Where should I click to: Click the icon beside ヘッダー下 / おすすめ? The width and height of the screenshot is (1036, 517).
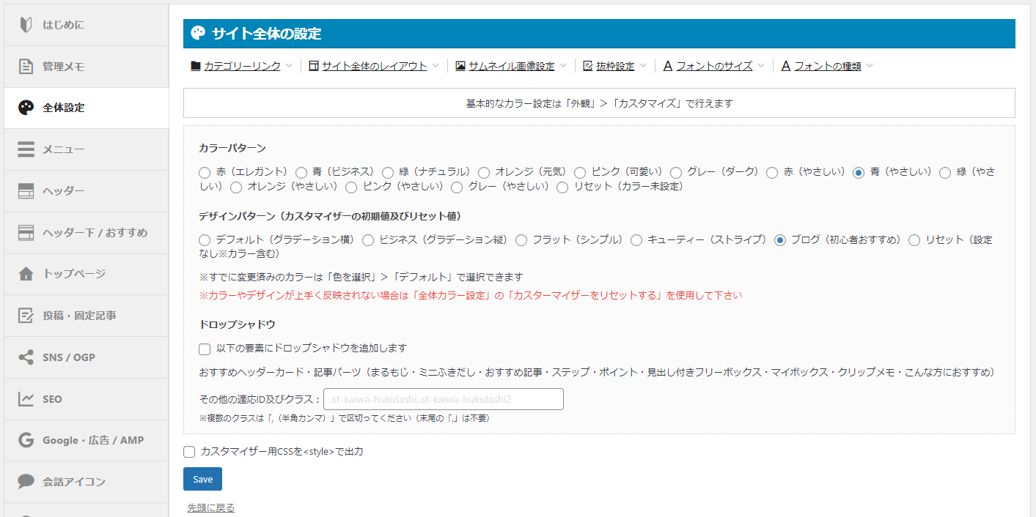(26, 233)
